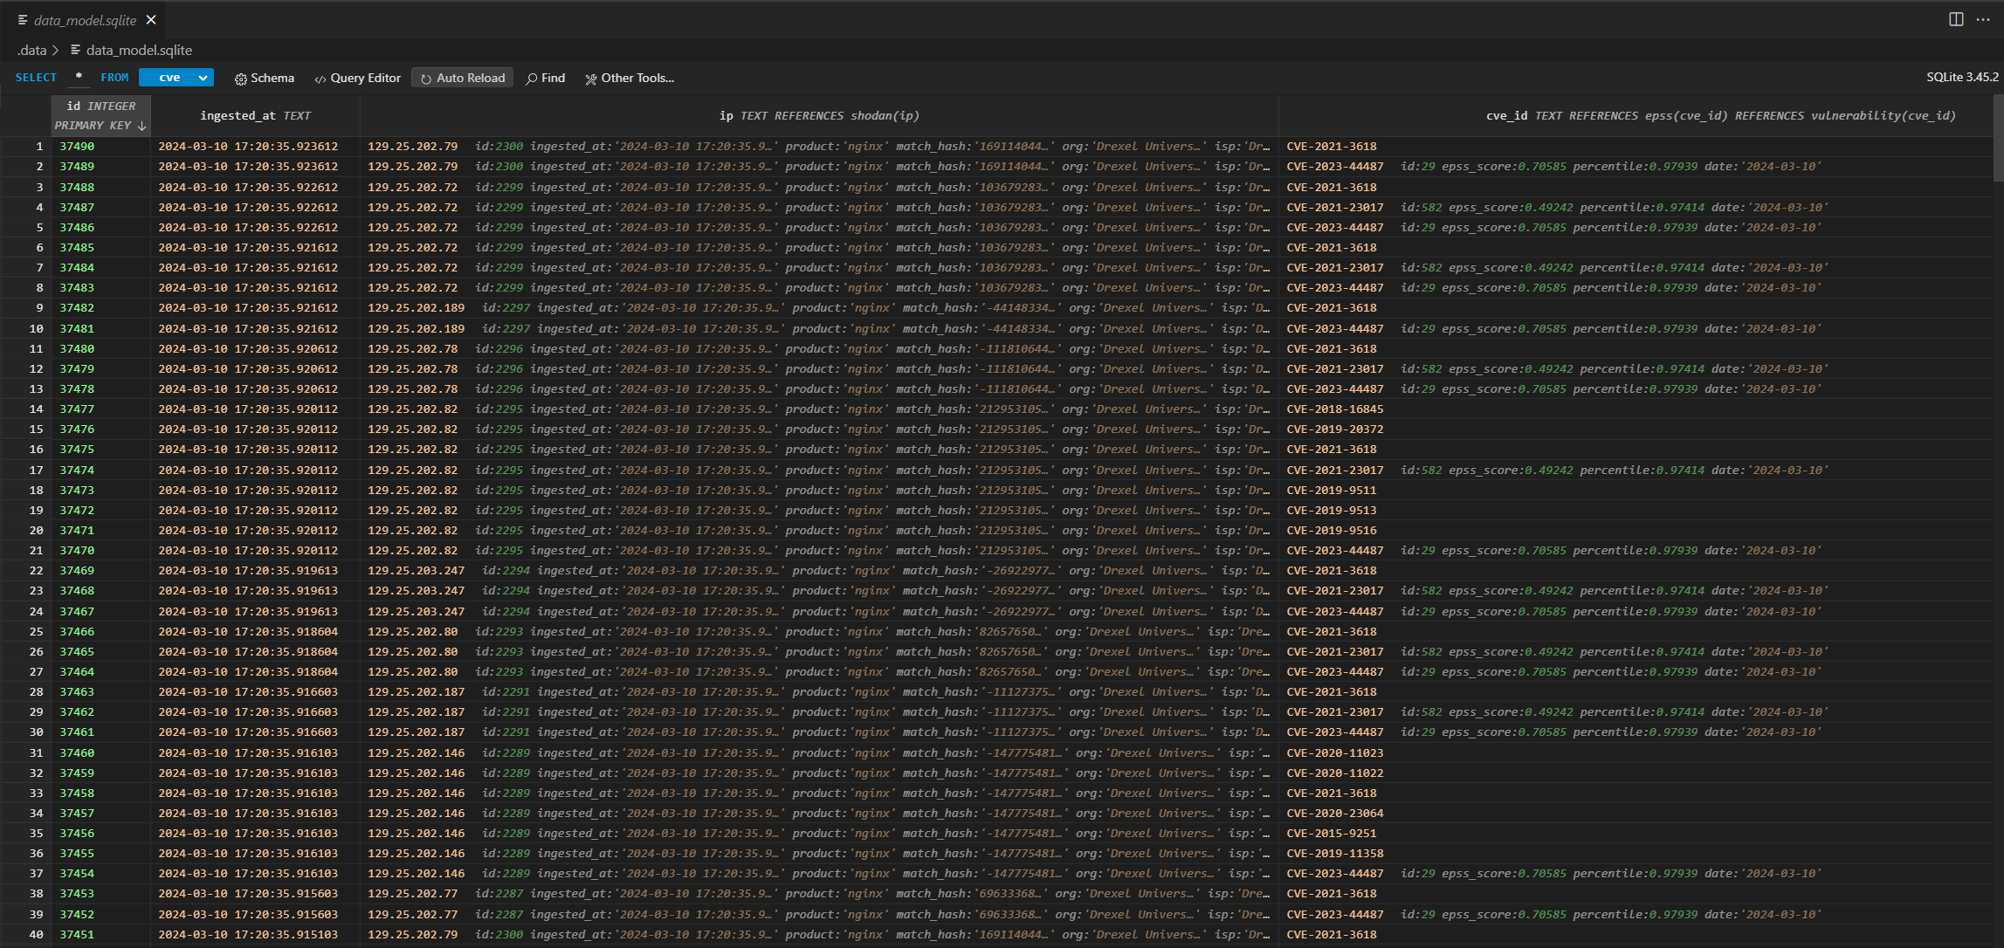
Task: Toggle Auto Reload
Action: [463, 78]
